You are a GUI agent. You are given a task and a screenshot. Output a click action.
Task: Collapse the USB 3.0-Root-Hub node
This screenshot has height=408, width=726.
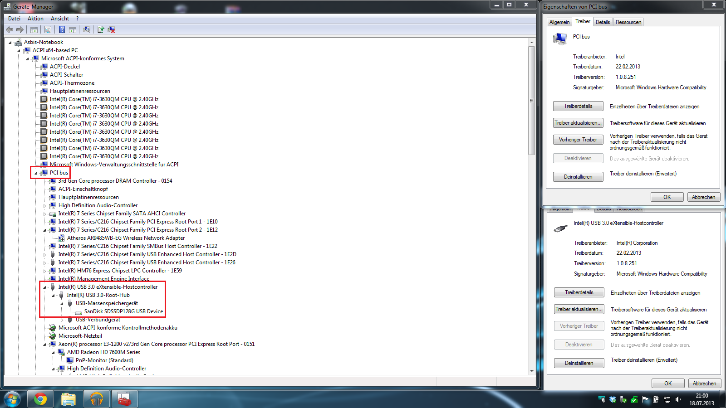tap(53, 296)
